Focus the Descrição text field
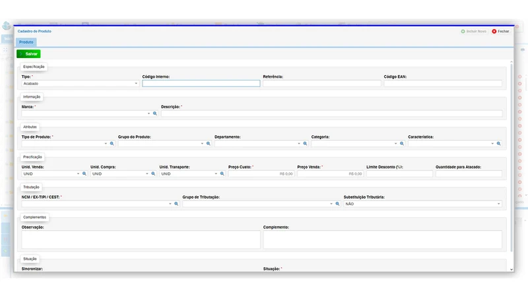 point(331,114)
